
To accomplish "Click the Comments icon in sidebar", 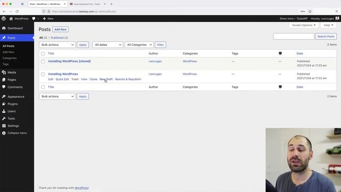I will point(4,87).
